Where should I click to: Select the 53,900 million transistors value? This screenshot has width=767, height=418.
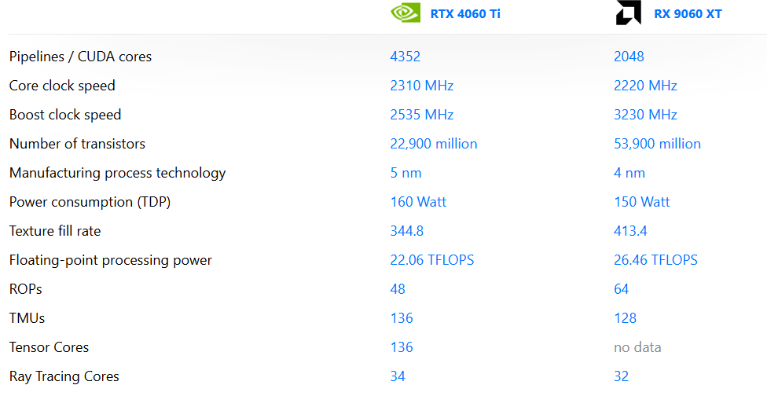(658, 144)
